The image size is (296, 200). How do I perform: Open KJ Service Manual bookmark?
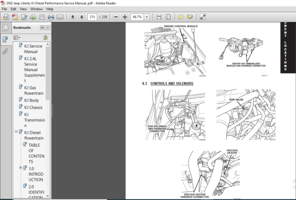(33, 49)
